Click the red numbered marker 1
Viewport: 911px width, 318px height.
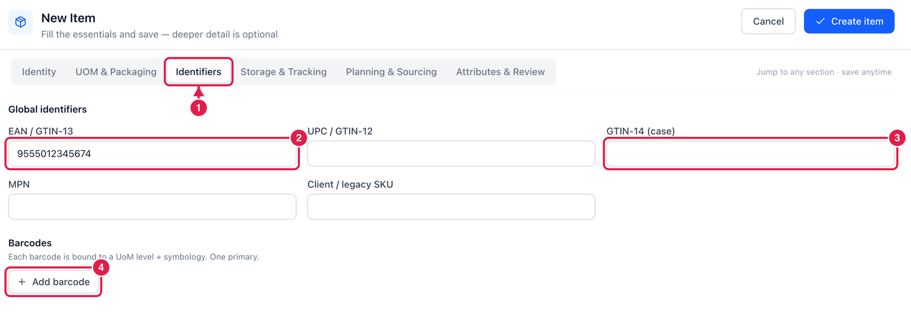coord(198,107)
